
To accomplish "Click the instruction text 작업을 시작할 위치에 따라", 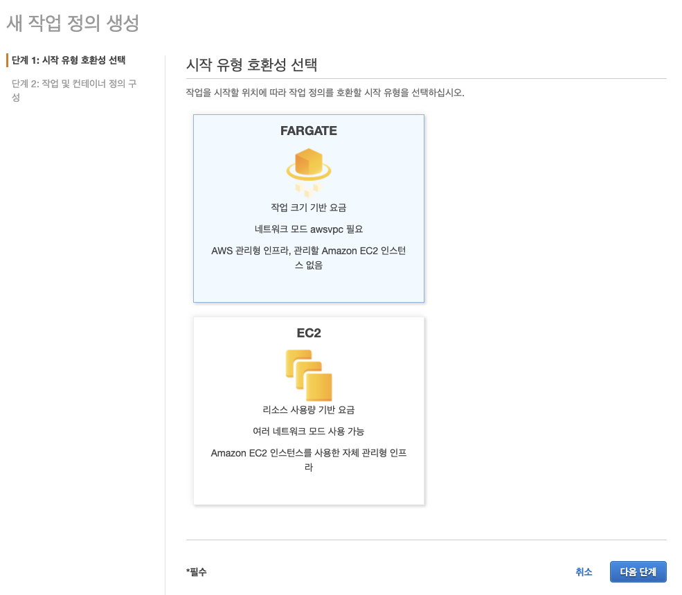I will click(325, 93).
